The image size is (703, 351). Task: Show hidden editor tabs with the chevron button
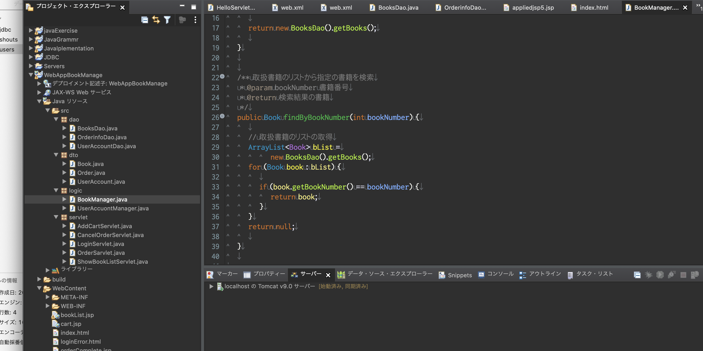(x=699, y=6)
